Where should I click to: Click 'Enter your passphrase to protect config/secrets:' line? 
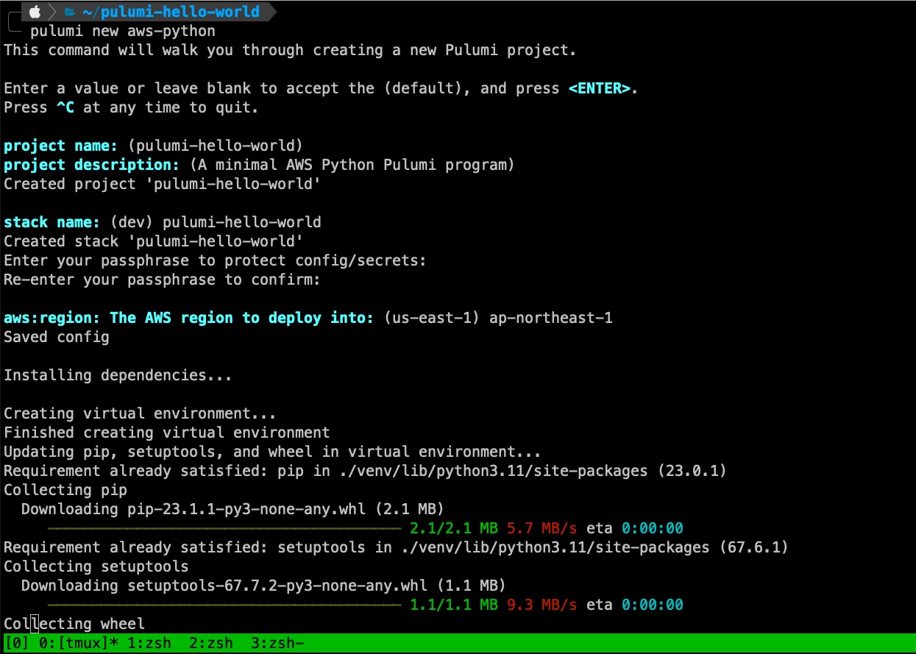point(215,260)
